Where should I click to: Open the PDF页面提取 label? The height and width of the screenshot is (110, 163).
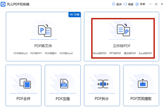[x=141, y=99]
